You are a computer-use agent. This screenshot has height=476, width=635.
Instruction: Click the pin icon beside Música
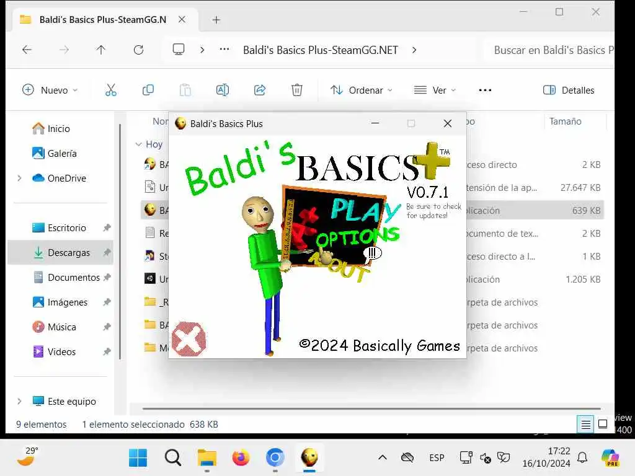click(107, 327)
